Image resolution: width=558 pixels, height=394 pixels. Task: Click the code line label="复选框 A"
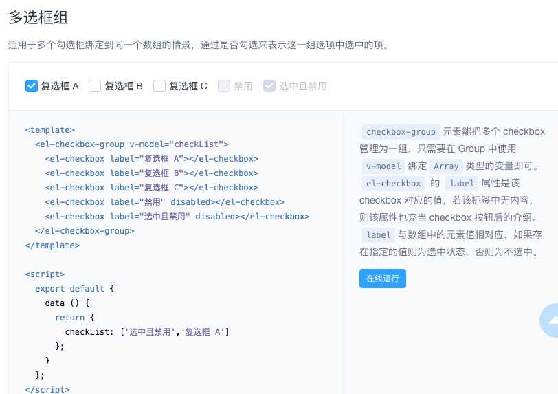click(152, 159)
